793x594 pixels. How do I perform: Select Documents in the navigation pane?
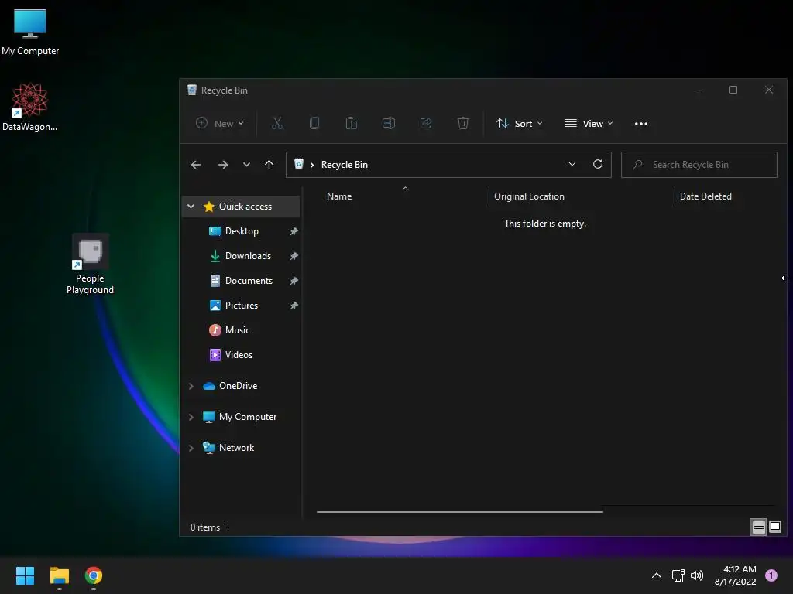[x=242, y=280]
